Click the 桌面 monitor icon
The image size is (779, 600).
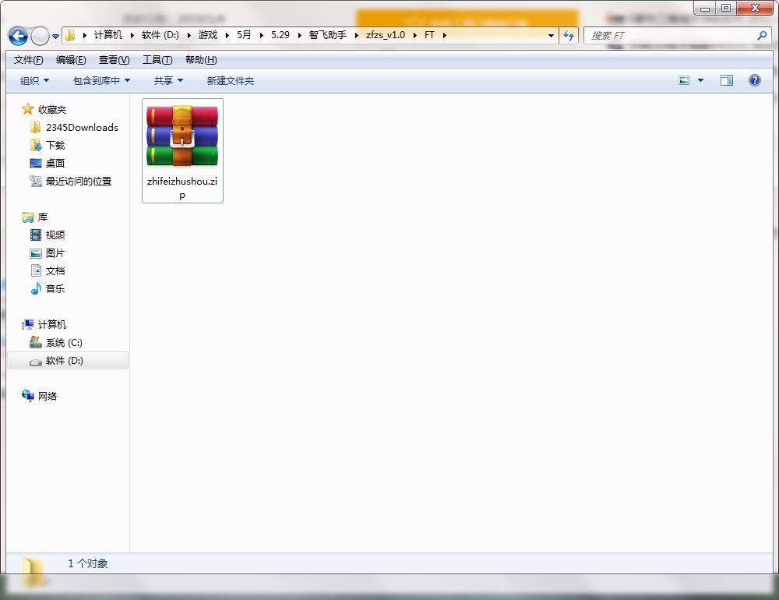click(36, 163)
